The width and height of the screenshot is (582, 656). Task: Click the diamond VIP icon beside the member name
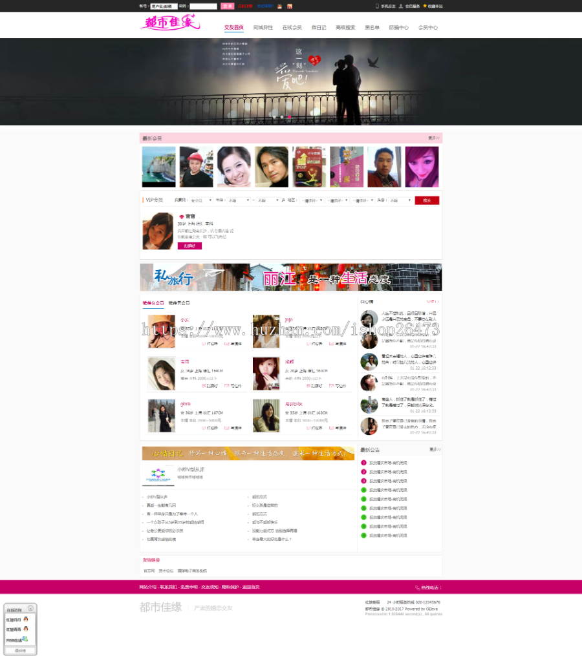(182, 217)
